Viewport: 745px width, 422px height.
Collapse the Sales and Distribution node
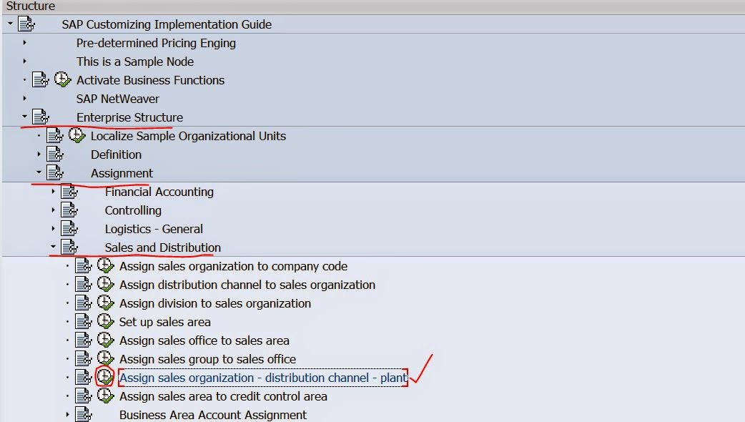(53, 247)
